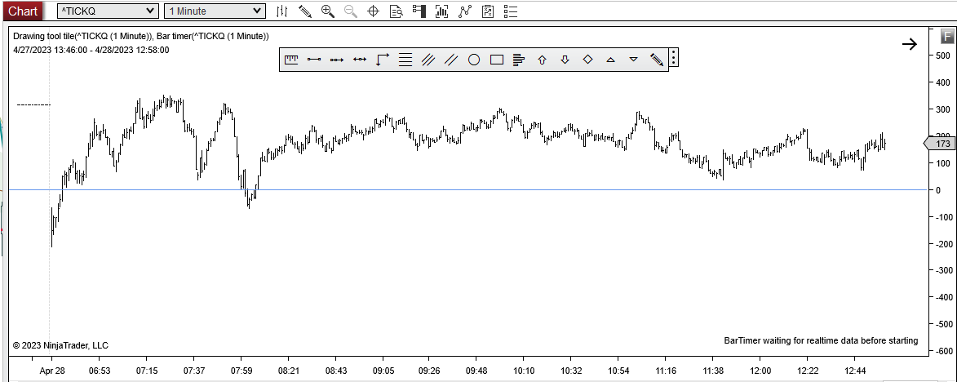Select the double-line Trend Channel tool
The width and height of the screenshot is (957, 382).
coord(451,60)
